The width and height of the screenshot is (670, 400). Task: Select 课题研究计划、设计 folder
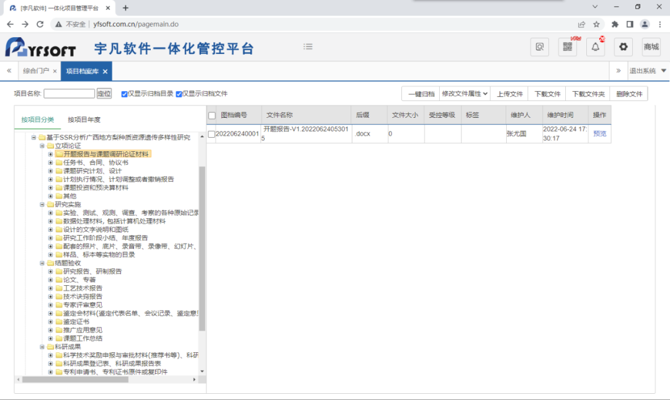(x=92, y=171)
